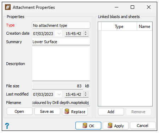Open the attachment file
Screen dimensions: 159x133
19,111
